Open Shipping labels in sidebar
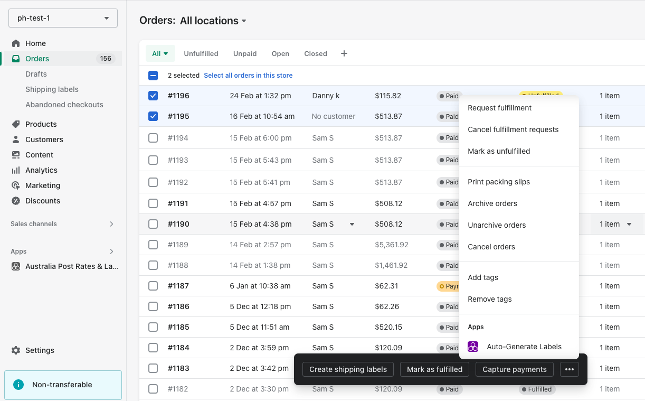Screen dimensions: 645x401 pyautogui.click(x=52, y=89)
